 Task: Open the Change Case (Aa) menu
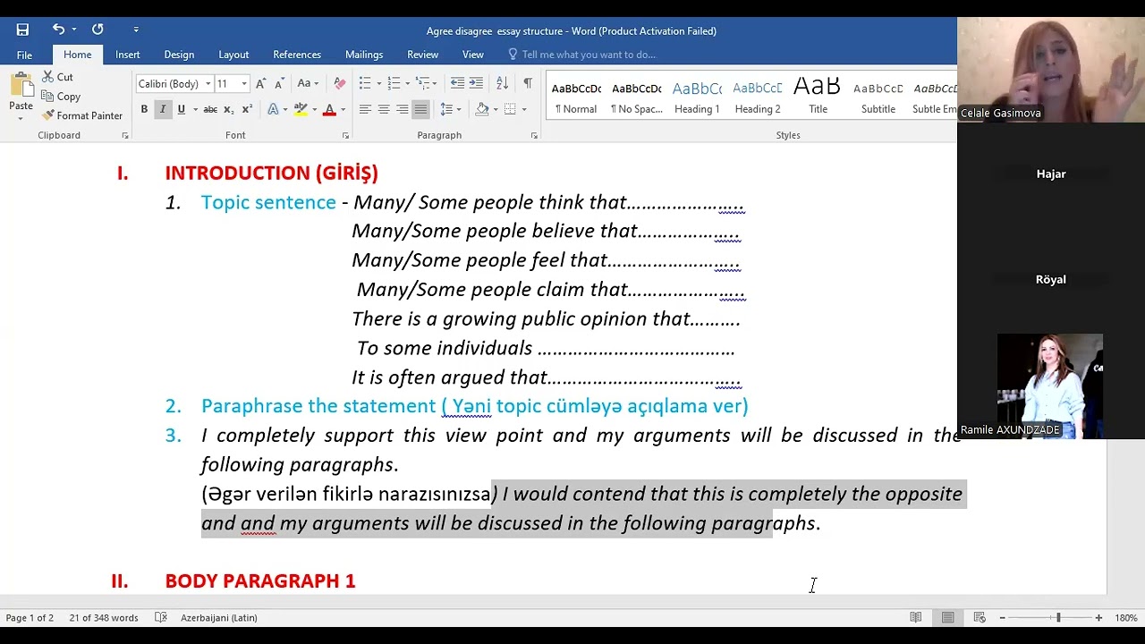point(307,83)
